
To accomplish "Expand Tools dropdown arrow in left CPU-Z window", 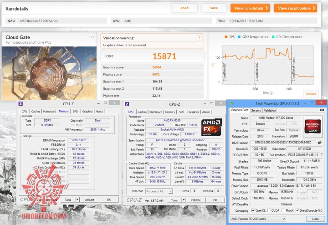I will (x=77, y=199).
